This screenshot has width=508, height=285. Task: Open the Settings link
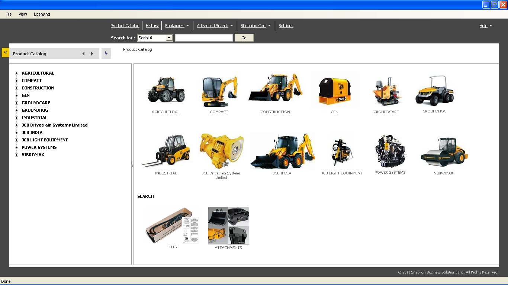tap(286, 26)
